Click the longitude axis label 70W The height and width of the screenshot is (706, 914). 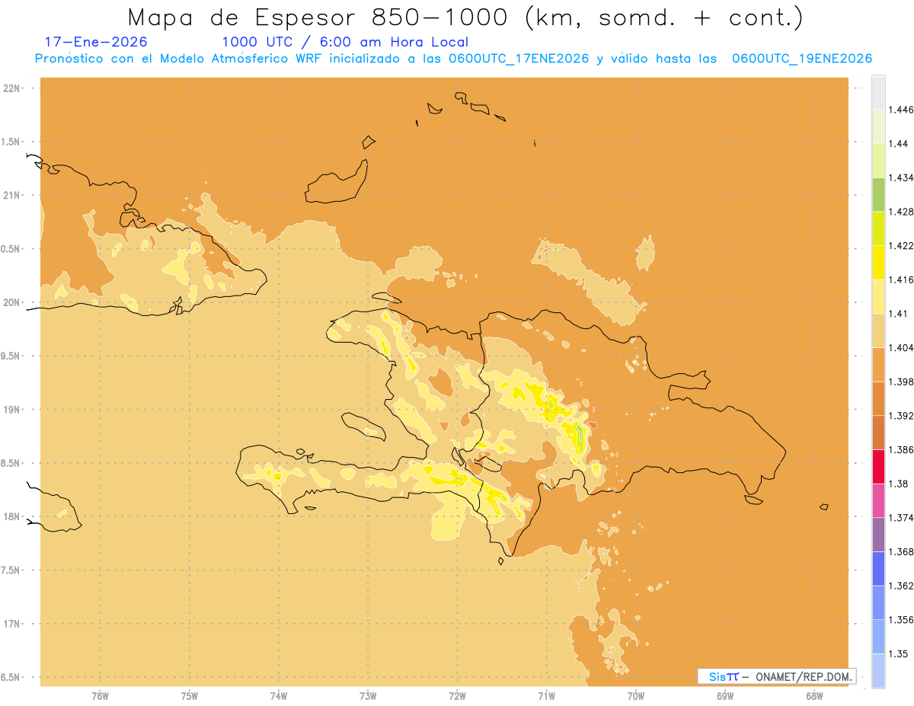(x=636, y=695)
